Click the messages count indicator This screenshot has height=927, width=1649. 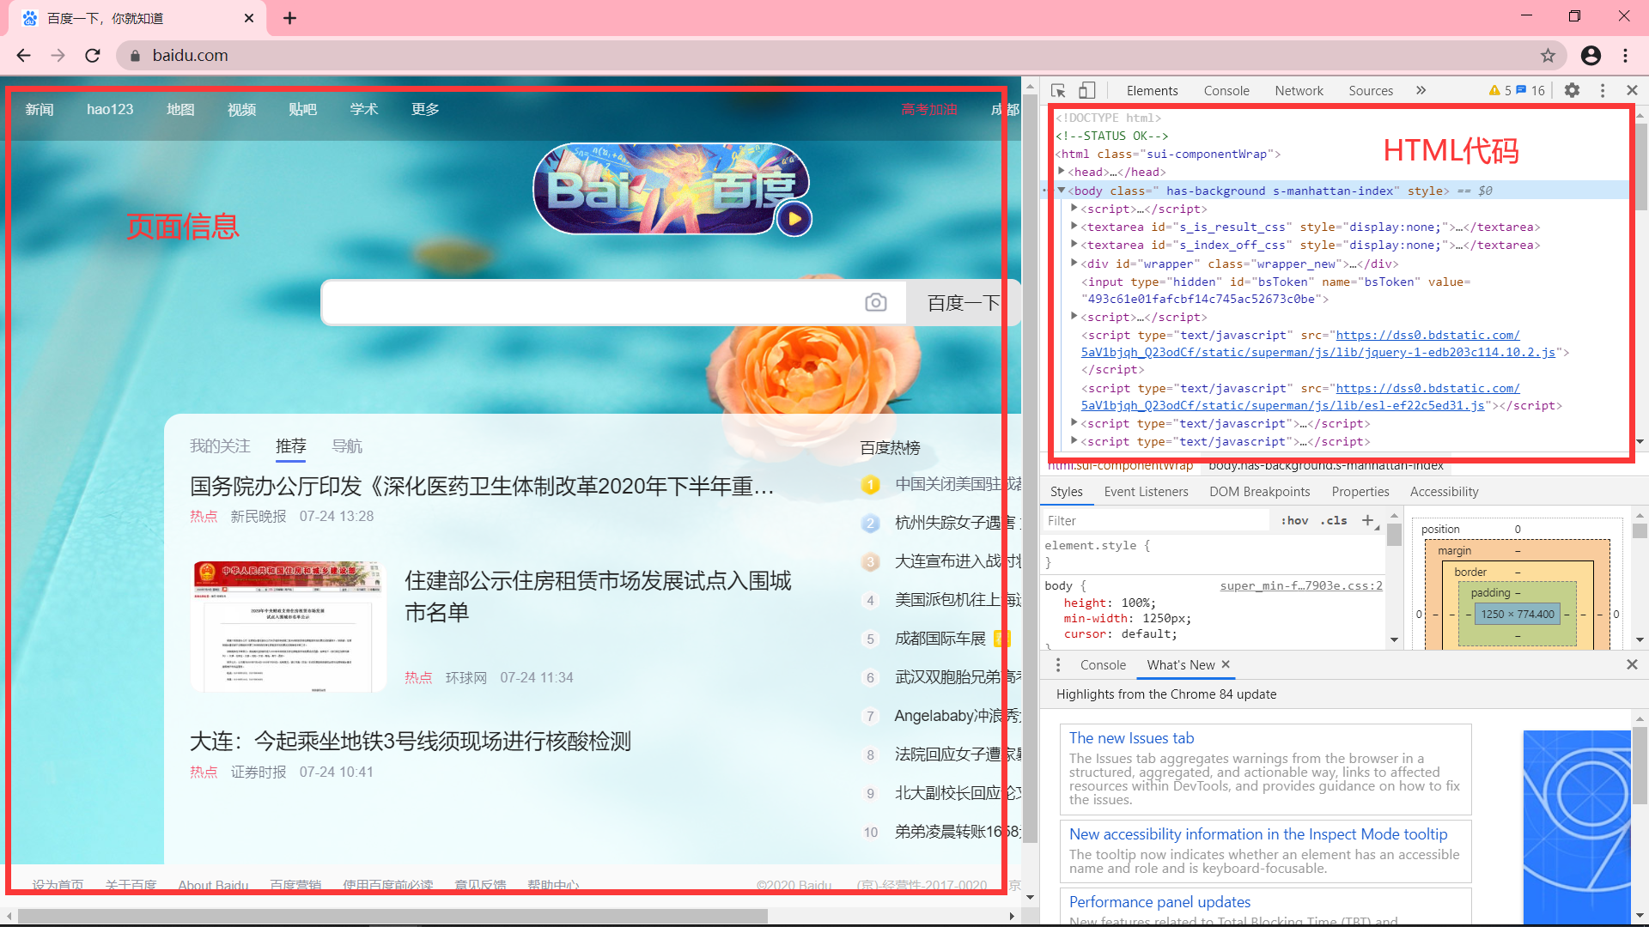1530,90
